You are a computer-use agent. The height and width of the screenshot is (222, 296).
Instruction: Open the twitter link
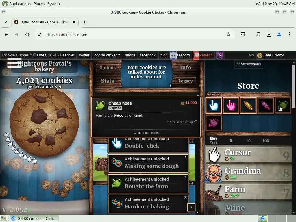84,55
